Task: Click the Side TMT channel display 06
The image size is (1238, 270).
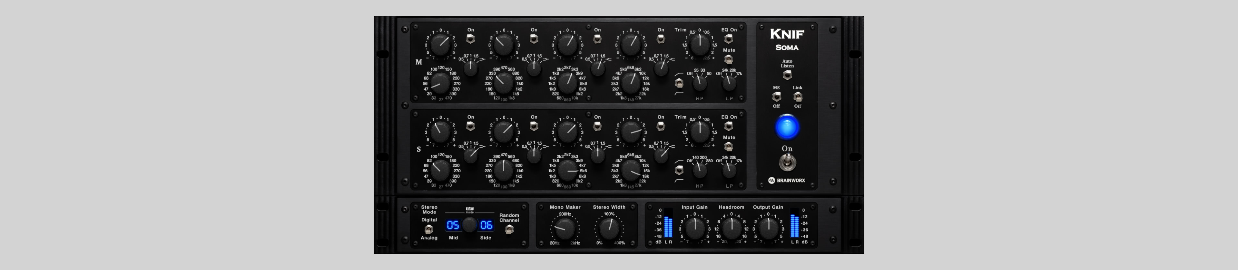Action: (486, 225)
